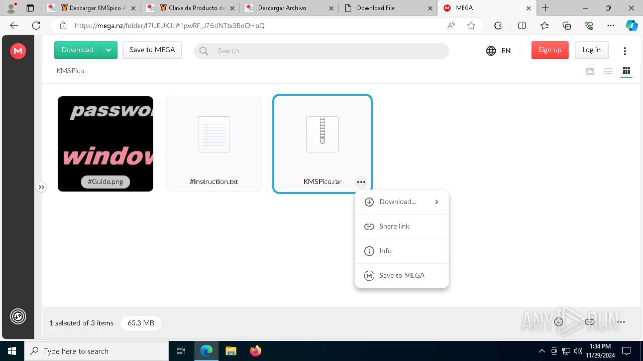Image resolution: width=643 pixels, height=361 pixels.
Task: Open the volume icon in system tray
Action: 578,351
